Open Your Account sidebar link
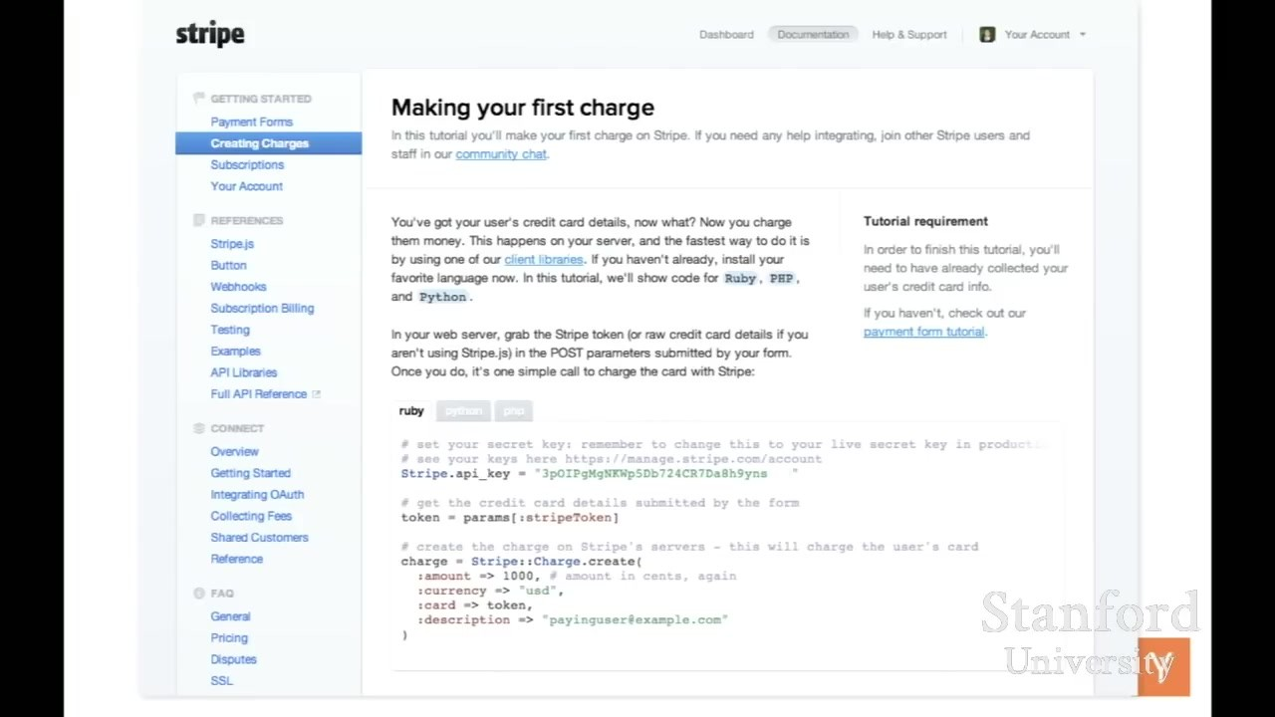The width and height of the screenshot is (1275, 717). pyautogui.click(x=246, y=186)
